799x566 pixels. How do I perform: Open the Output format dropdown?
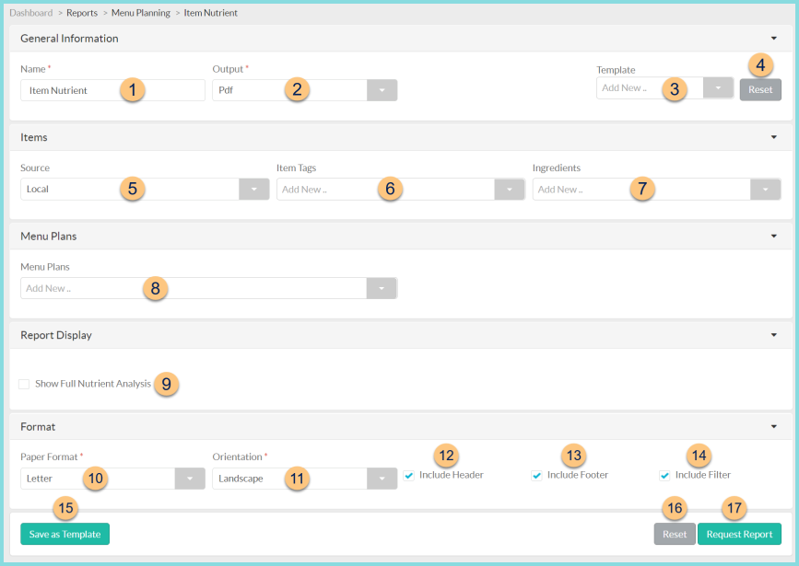382,89
